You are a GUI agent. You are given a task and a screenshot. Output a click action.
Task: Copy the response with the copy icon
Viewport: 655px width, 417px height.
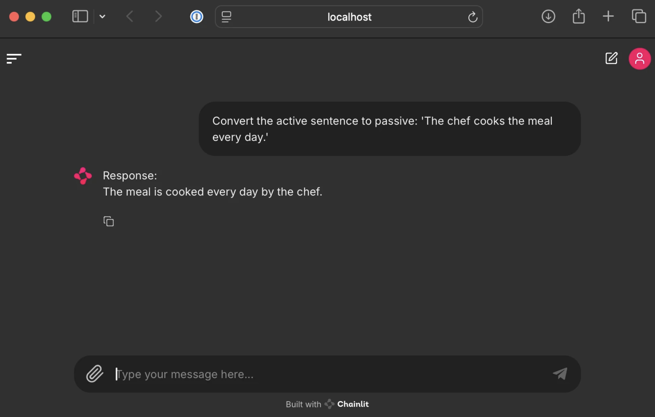pyautogui.click(x=109, y=221)
